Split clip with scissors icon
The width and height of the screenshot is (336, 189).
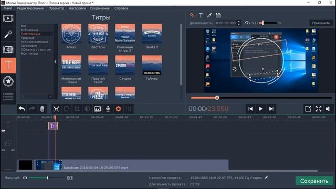[x=56, y=109]
